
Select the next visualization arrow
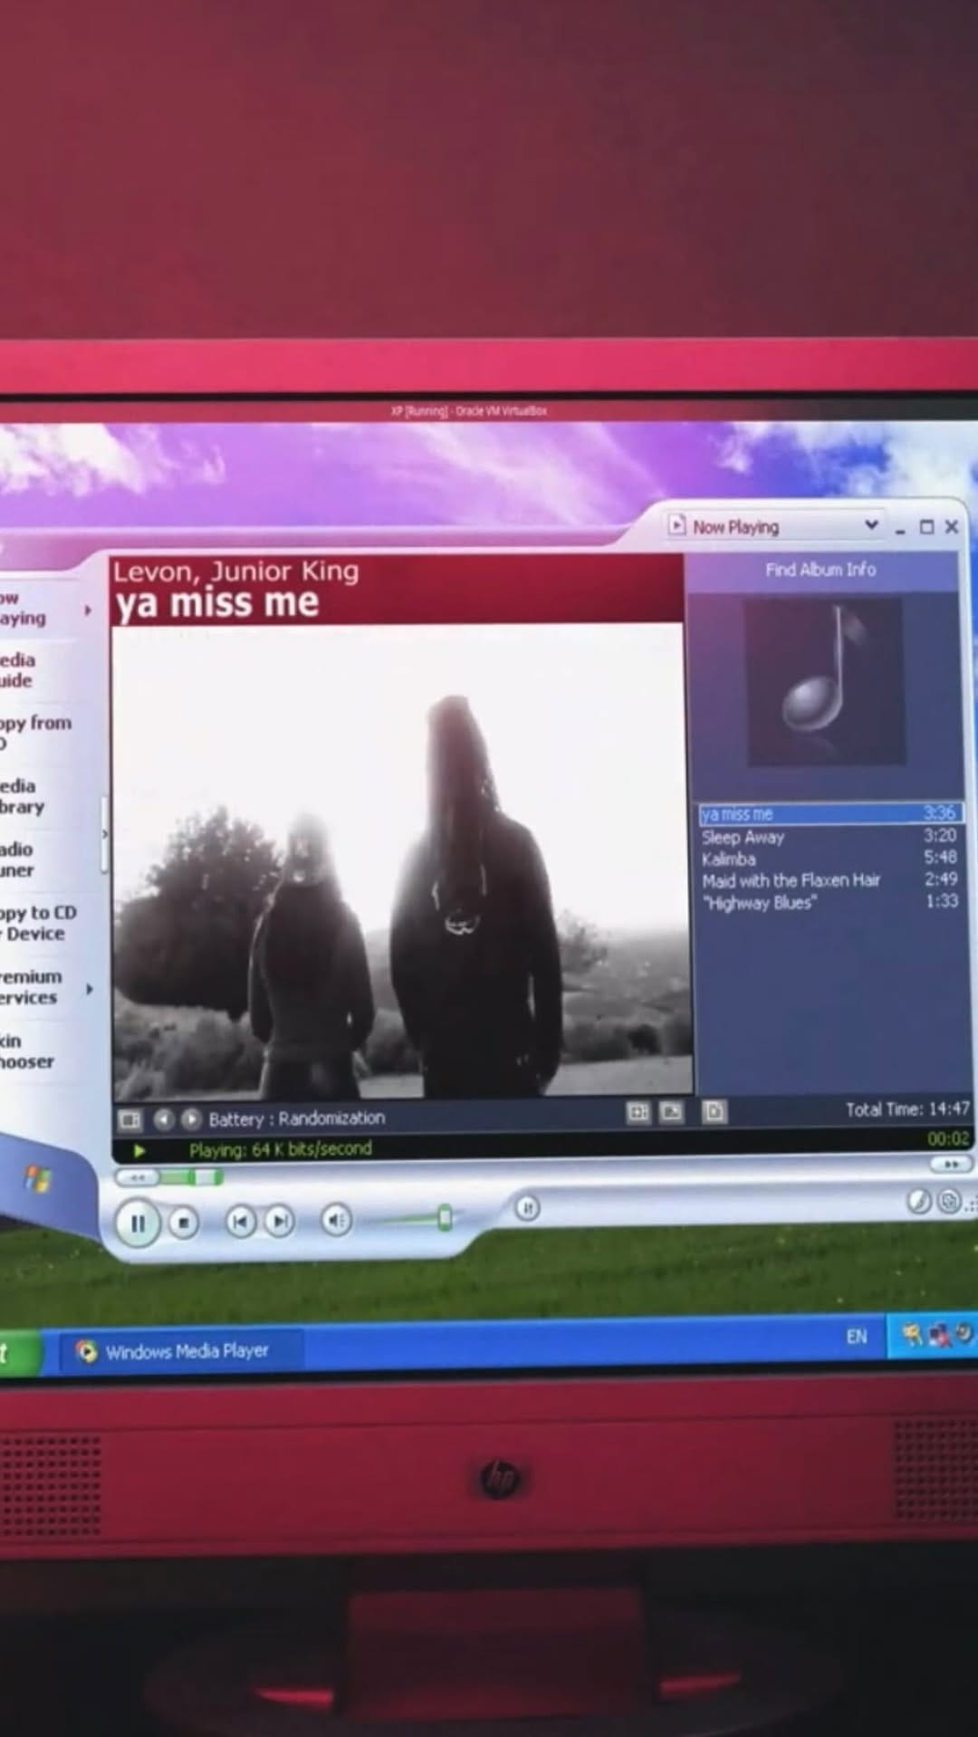pyautogui.click(x=190, y=1120)
